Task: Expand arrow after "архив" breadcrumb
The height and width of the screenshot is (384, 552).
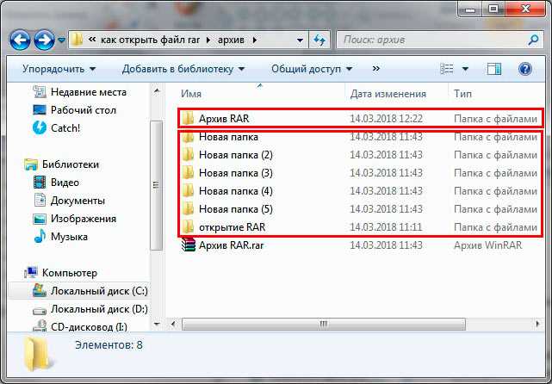Action: (x=255, y=40)
